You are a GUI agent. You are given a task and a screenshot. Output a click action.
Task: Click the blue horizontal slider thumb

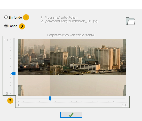click(x=50, y=99)
